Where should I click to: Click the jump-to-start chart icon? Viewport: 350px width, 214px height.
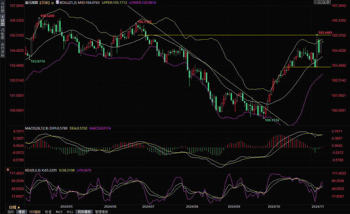pyautogui.click(x=320, y=2)
